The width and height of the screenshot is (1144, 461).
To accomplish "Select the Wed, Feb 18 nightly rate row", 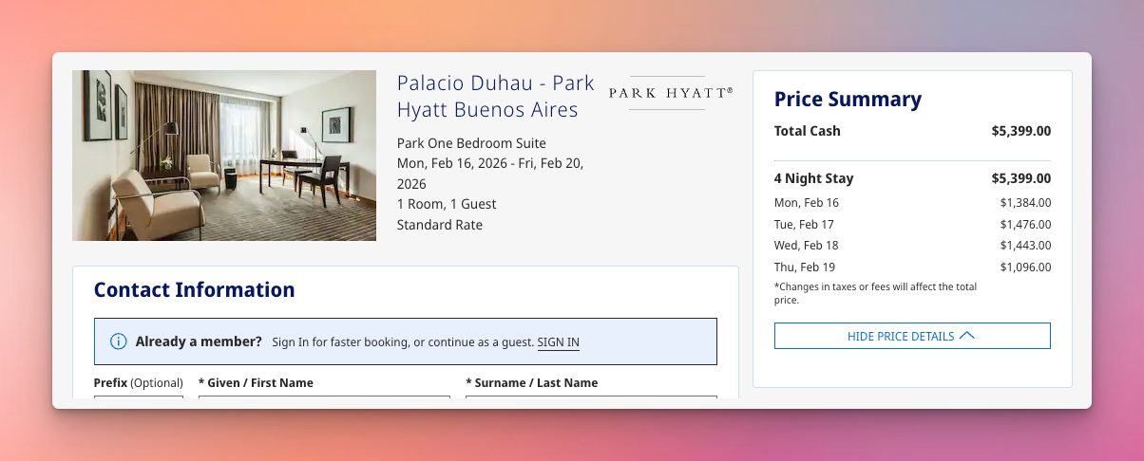I will tap(912, 246).
